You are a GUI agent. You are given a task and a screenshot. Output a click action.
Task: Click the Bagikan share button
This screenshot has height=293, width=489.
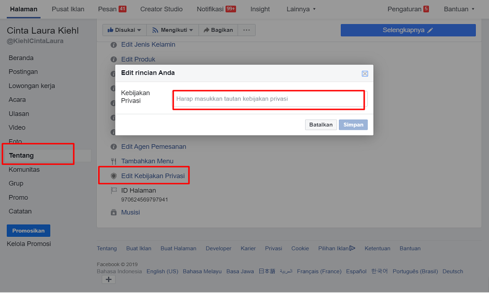click(x=218, y=30)
